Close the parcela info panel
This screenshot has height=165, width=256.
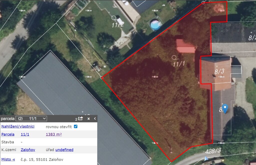coord(88,119)
